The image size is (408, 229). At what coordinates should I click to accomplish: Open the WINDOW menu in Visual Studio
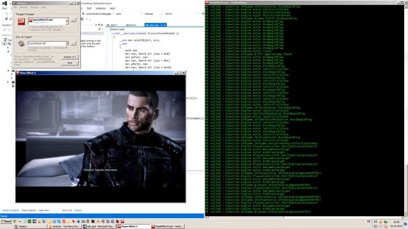[x=101, y=8]
